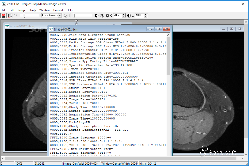The height and width of the screenshot is (166, 249).
Task: Click the sun brightness center icon
Action: (x=108, y=16)
